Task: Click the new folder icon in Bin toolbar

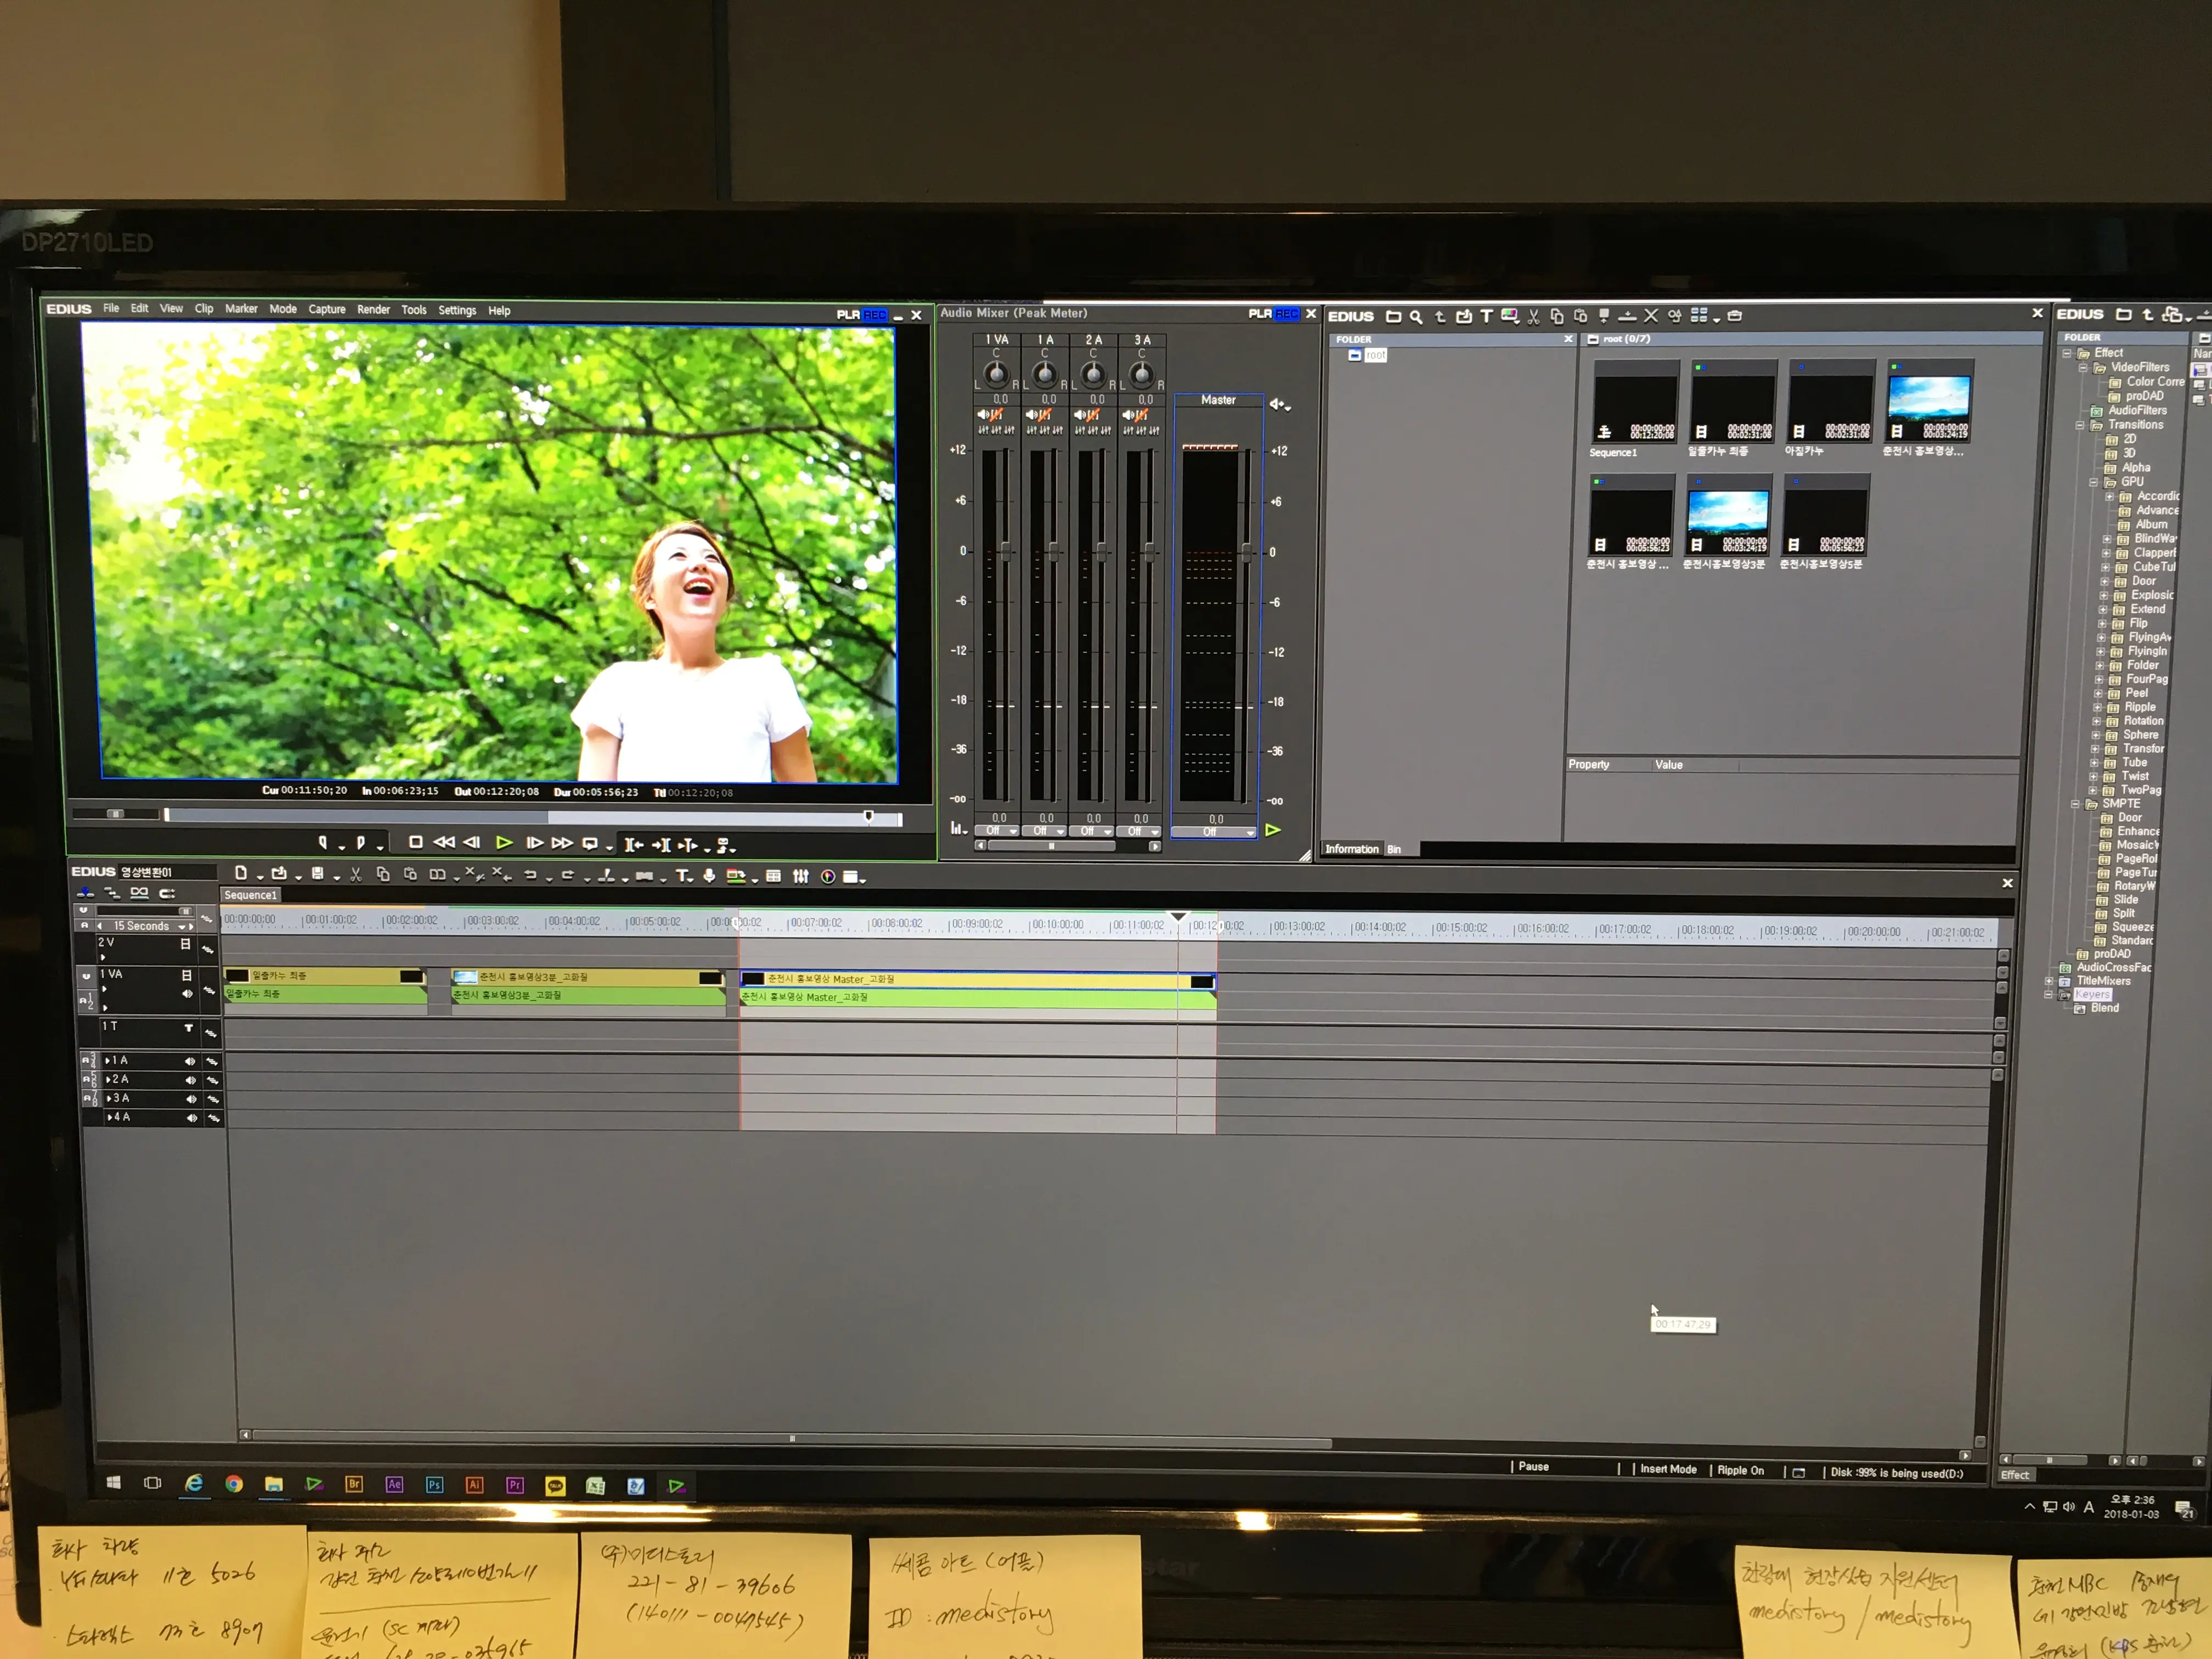Action: pos(1393,316)
